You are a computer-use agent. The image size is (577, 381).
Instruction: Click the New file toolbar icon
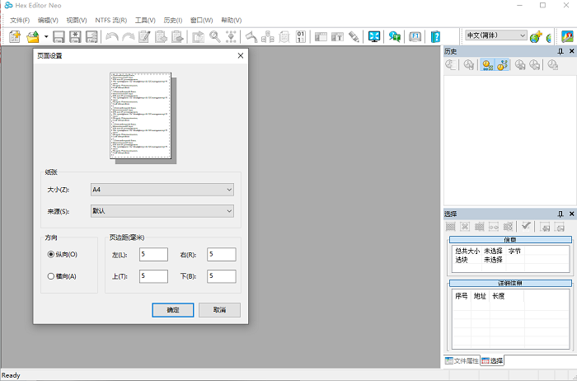pos(15,36)
